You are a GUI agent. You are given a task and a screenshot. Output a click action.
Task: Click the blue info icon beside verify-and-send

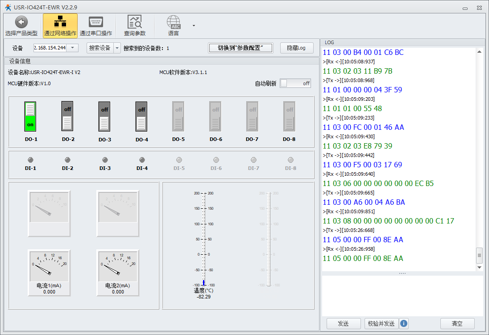(403, 323)
